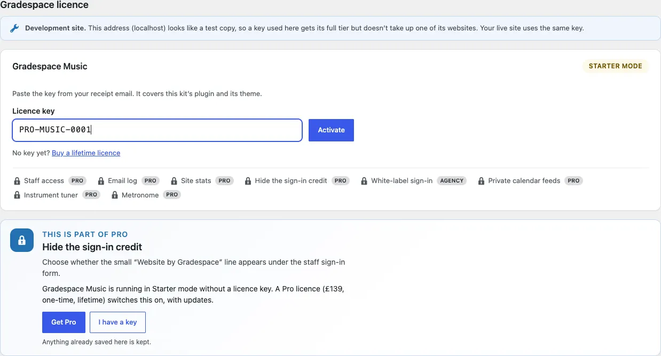This screenshot has height=356, width=661.
Task: Click the STARTER MODE badge
Action: (615, 66)
